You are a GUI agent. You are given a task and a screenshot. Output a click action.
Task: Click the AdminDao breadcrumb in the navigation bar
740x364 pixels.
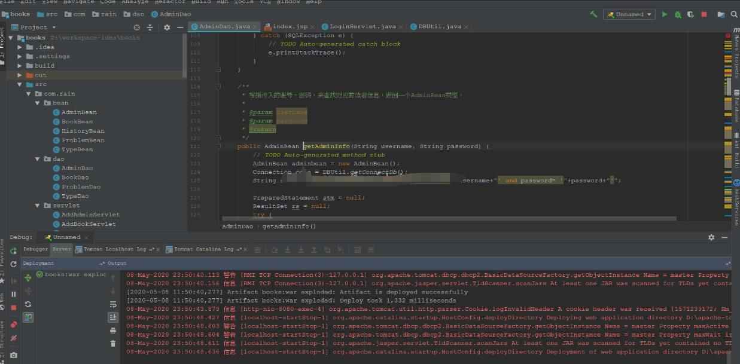170,14
